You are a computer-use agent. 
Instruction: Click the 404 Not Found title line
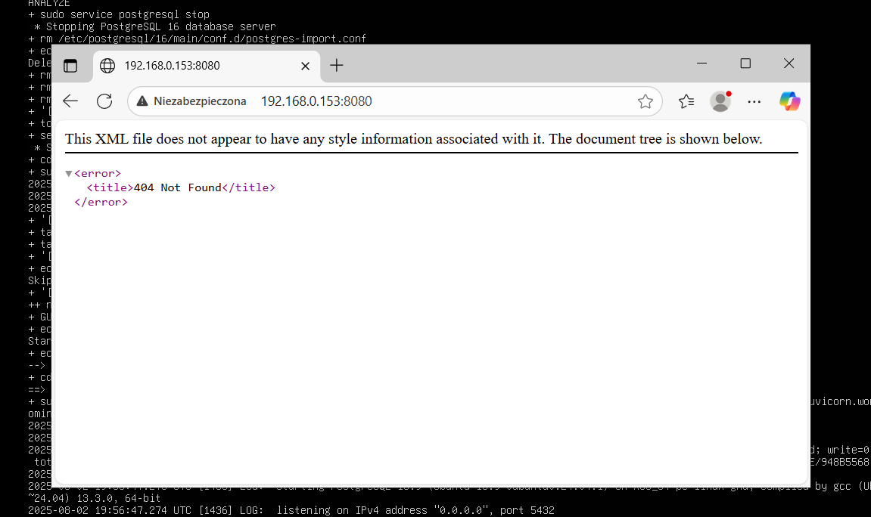point(181,187)
